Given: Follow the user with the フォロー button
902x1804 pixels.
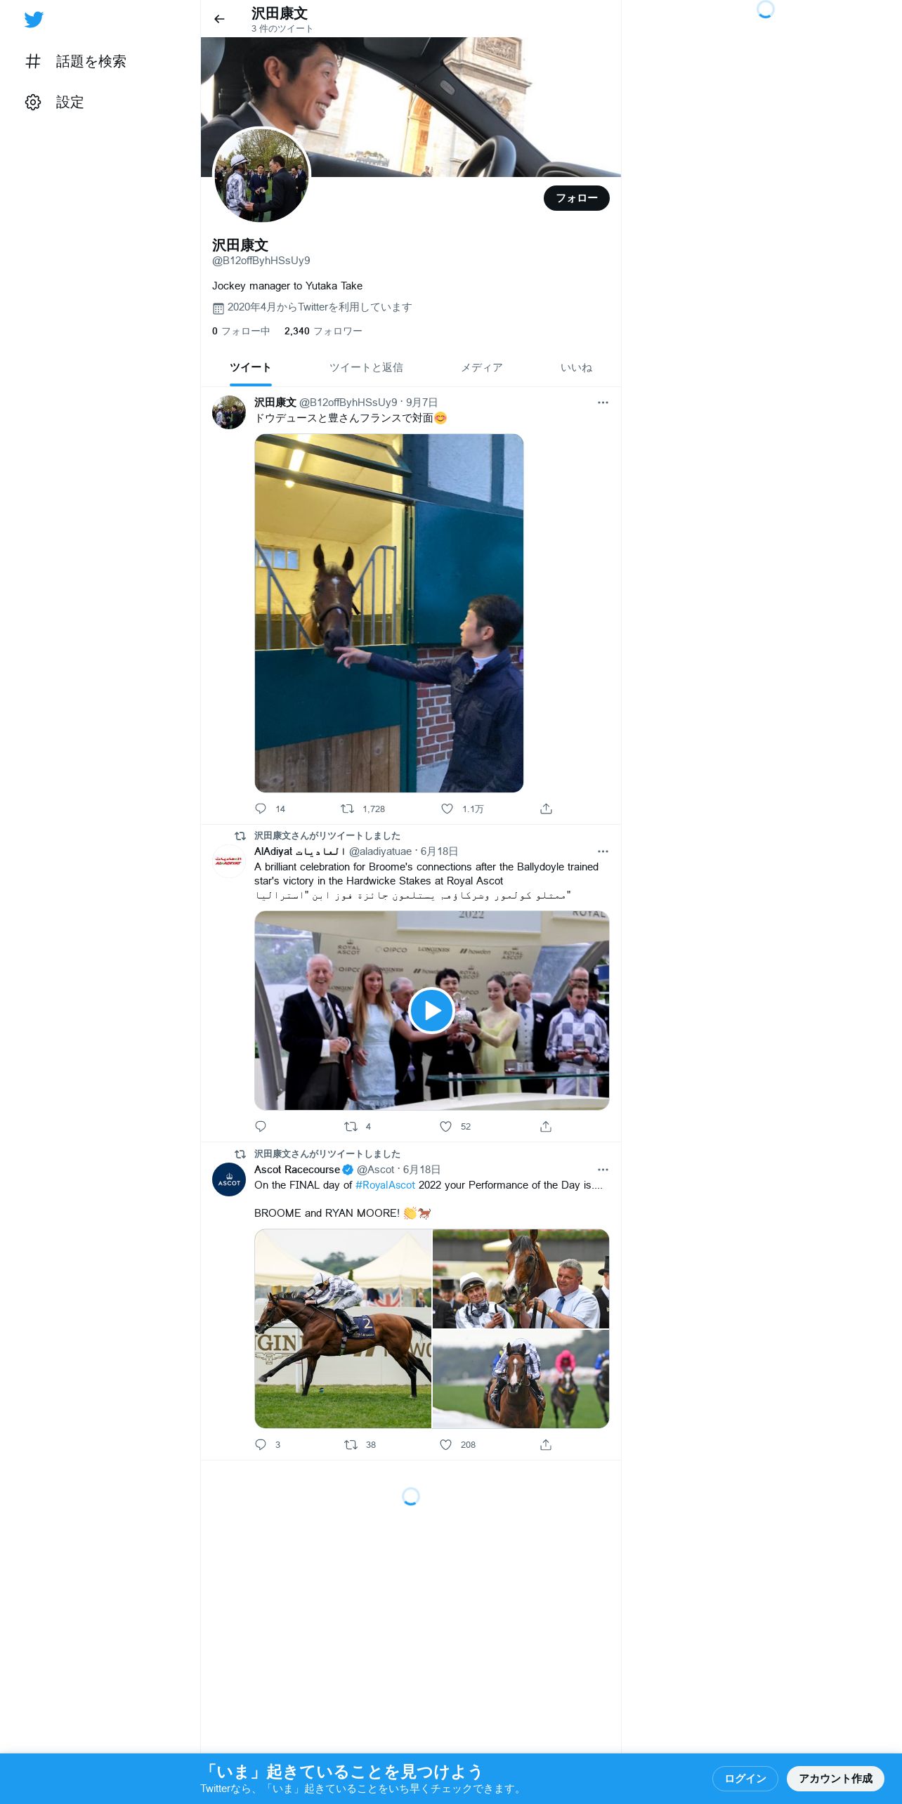Looking at the screenshot, I should click(577, 198).
